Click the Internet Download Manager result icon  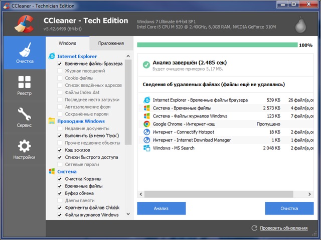[146, 140]
